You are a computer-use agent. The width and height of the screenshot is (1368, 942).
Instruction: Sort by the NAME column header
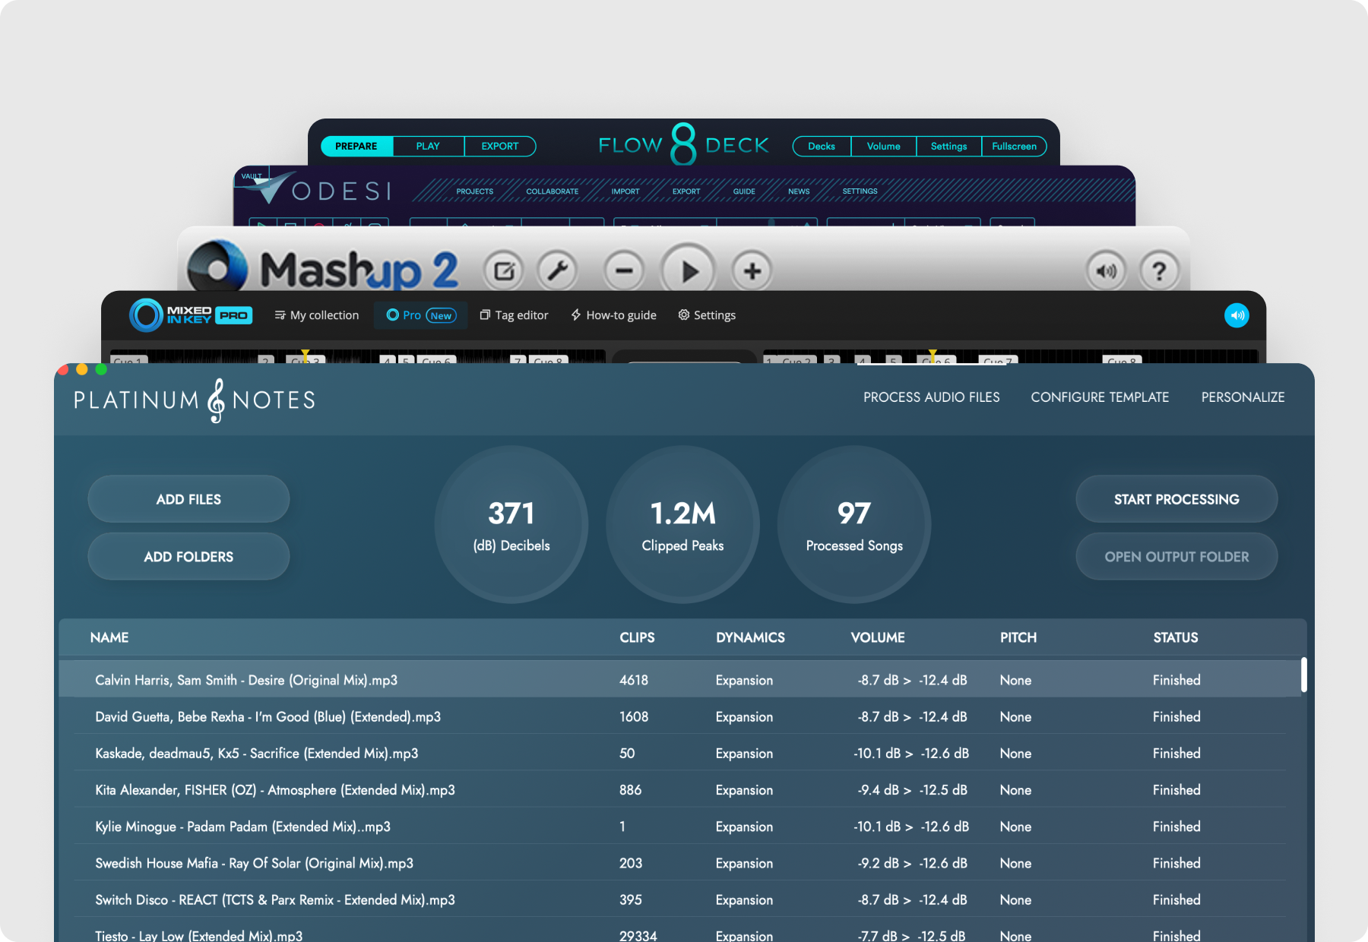[x=109, y=637]
